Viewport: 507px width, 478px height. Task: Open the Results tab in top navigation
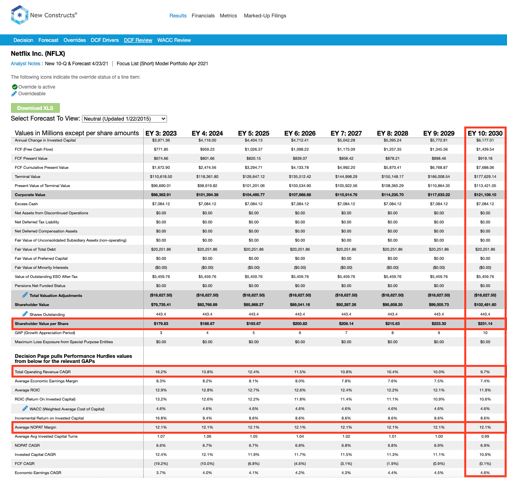[x=178, y=16]
